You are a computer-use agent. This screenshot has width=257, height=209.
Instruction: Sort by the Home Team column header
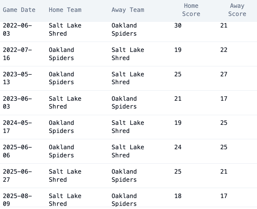point(65,10)
